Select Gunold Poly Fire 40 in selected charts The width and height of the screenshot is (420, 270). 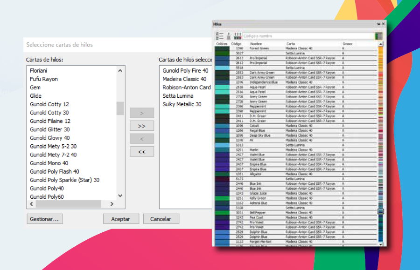(185, 71)
